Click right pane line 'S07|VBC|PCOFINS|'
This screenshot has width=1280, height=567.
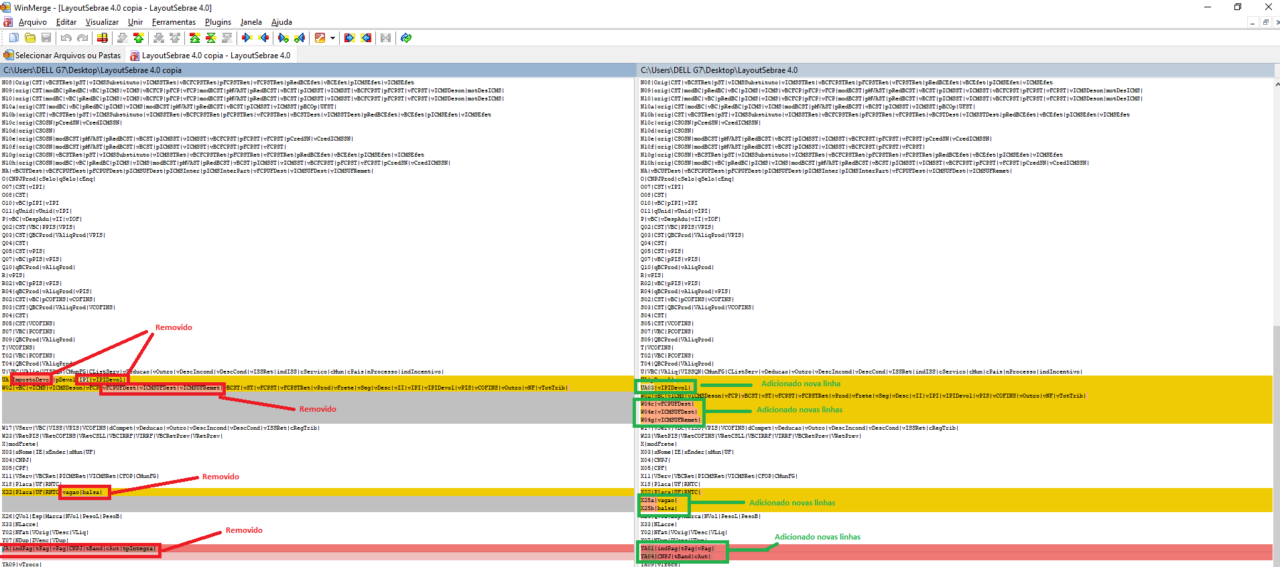(x=667, y=331)
